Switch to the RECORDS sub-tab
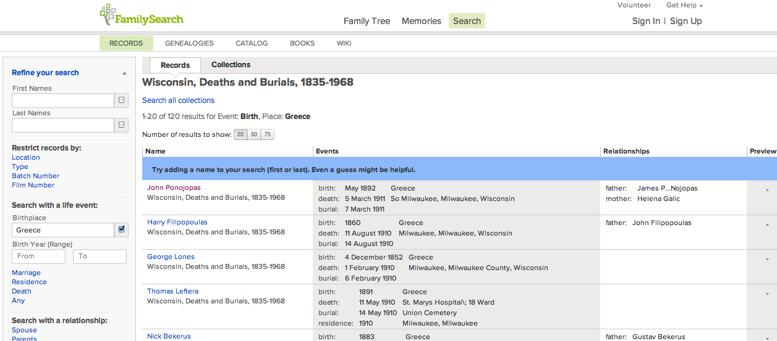Screen dimensions: 777x341 [126, 43]
